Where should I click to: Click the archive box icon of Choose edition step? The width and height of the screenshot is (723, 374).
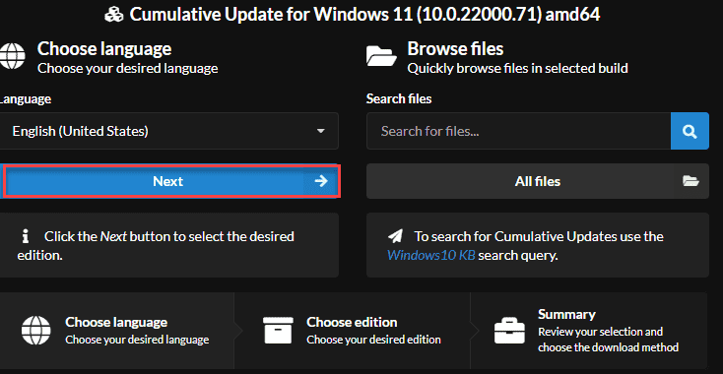[x=278, y=331]
